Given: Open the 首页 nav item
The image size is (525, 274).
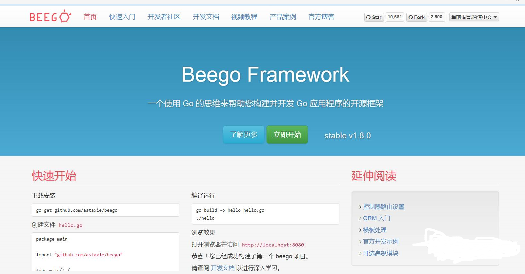Looking at the screenshot, I should (x=90, y=17).
